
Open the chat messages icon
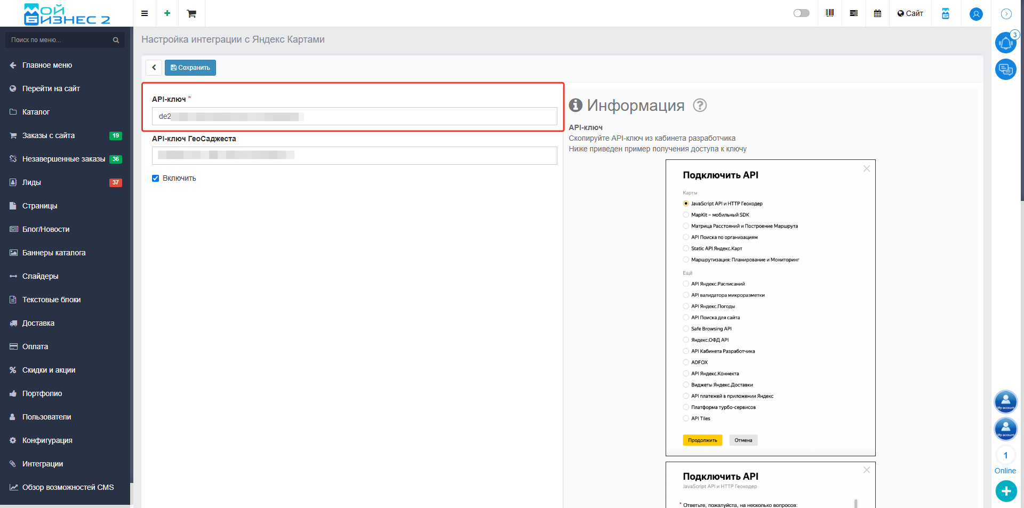[1006, 69]
